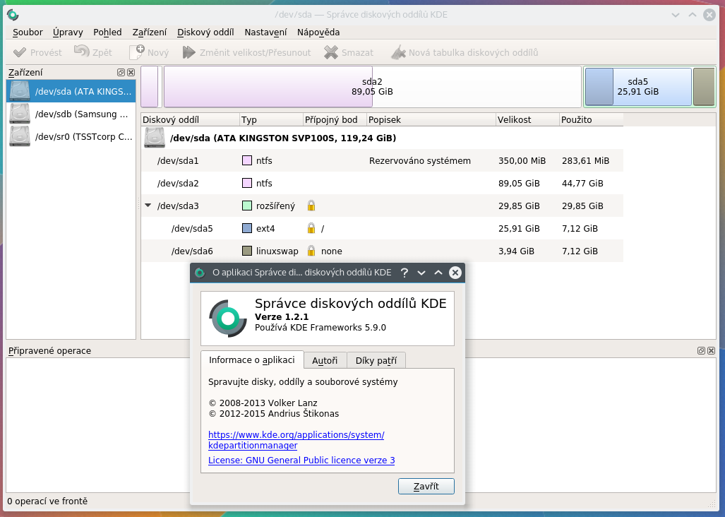Select the sda2 block in the partition graph
The width and height of the screenshot is (725, 517).
click(372, 87)
